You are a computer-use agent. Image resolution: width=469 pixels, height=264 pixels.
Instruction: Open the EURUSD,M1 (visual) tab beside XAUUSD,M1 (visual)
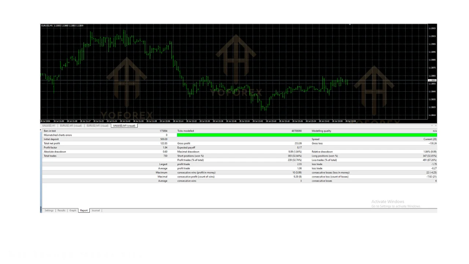(x=97, y=126)
